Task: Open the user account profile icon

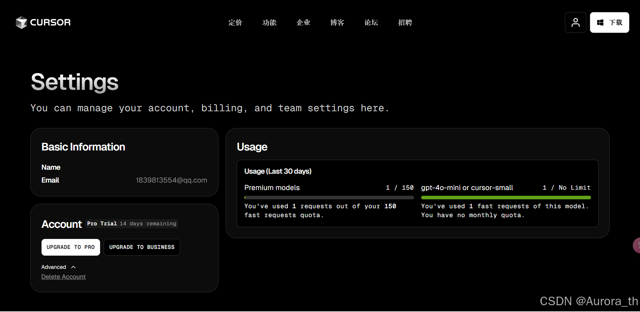Action: point(575,22)
